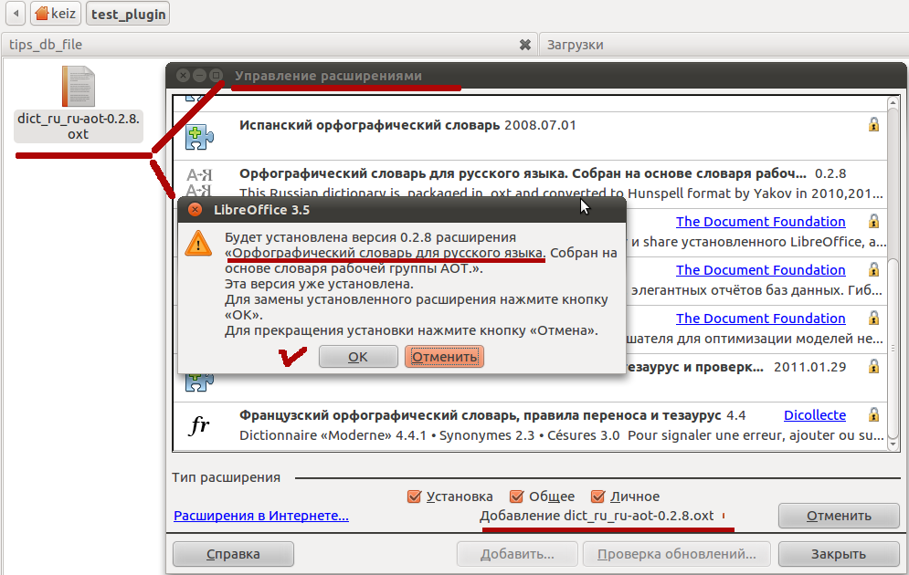Open the second The Document Foundation link
Screen dimensions: 909x575
pos(761,270)
